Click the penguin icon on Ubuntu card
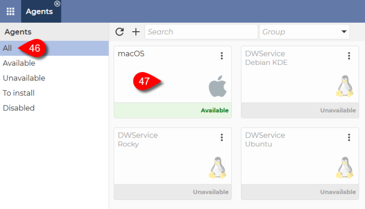 pos(345,168)
